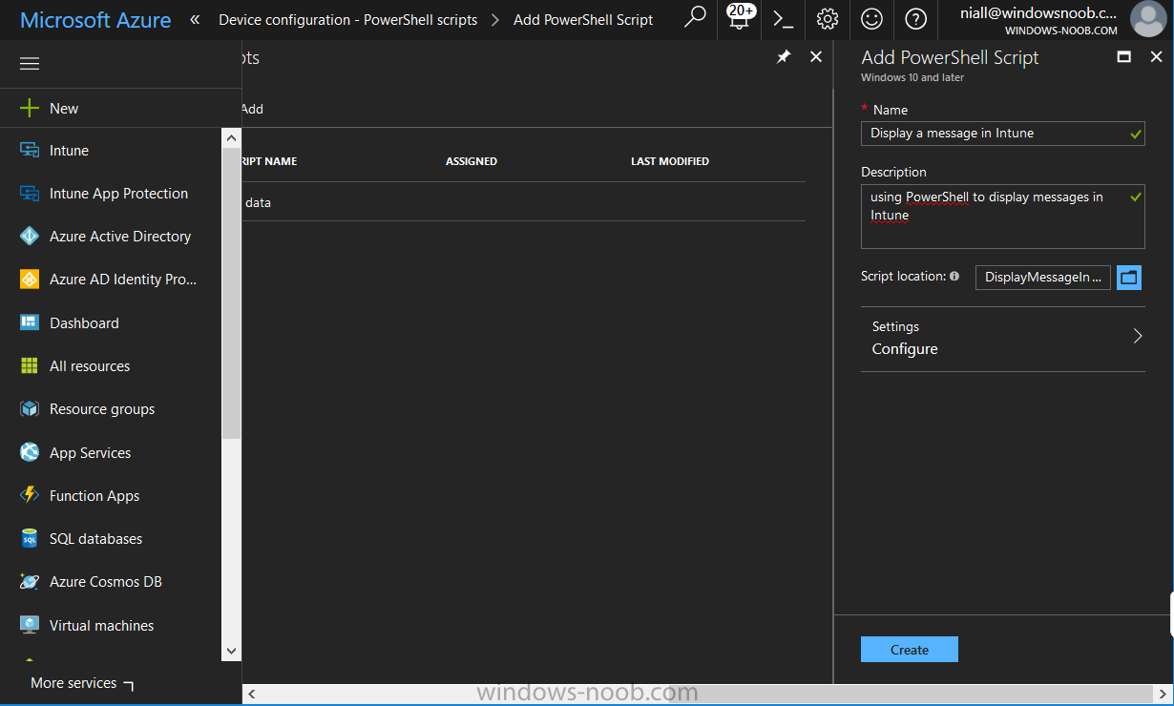Open All resources grid icon
Screen dimensions: 1174x706
tap(30, 365)
